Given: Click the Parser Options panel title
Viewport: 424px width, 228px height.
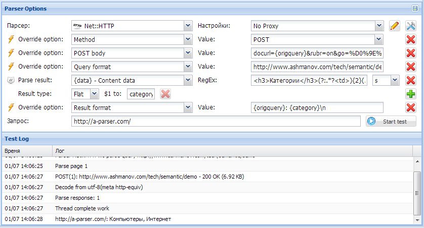Looking at the screenshot, I should coord(25,9).
